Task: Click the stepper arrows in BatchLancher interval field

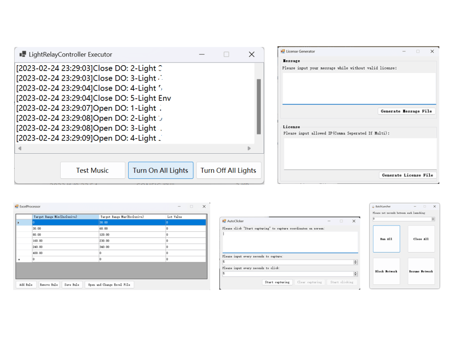Action: 433,219
